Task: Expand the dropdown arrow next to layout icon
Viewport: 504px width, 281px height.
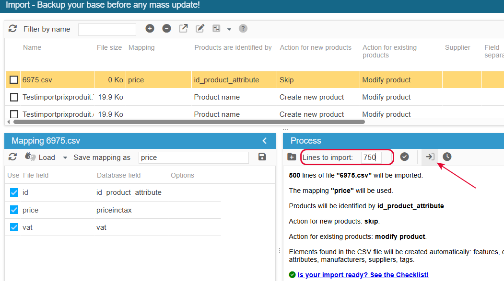Action: (229, 29)
